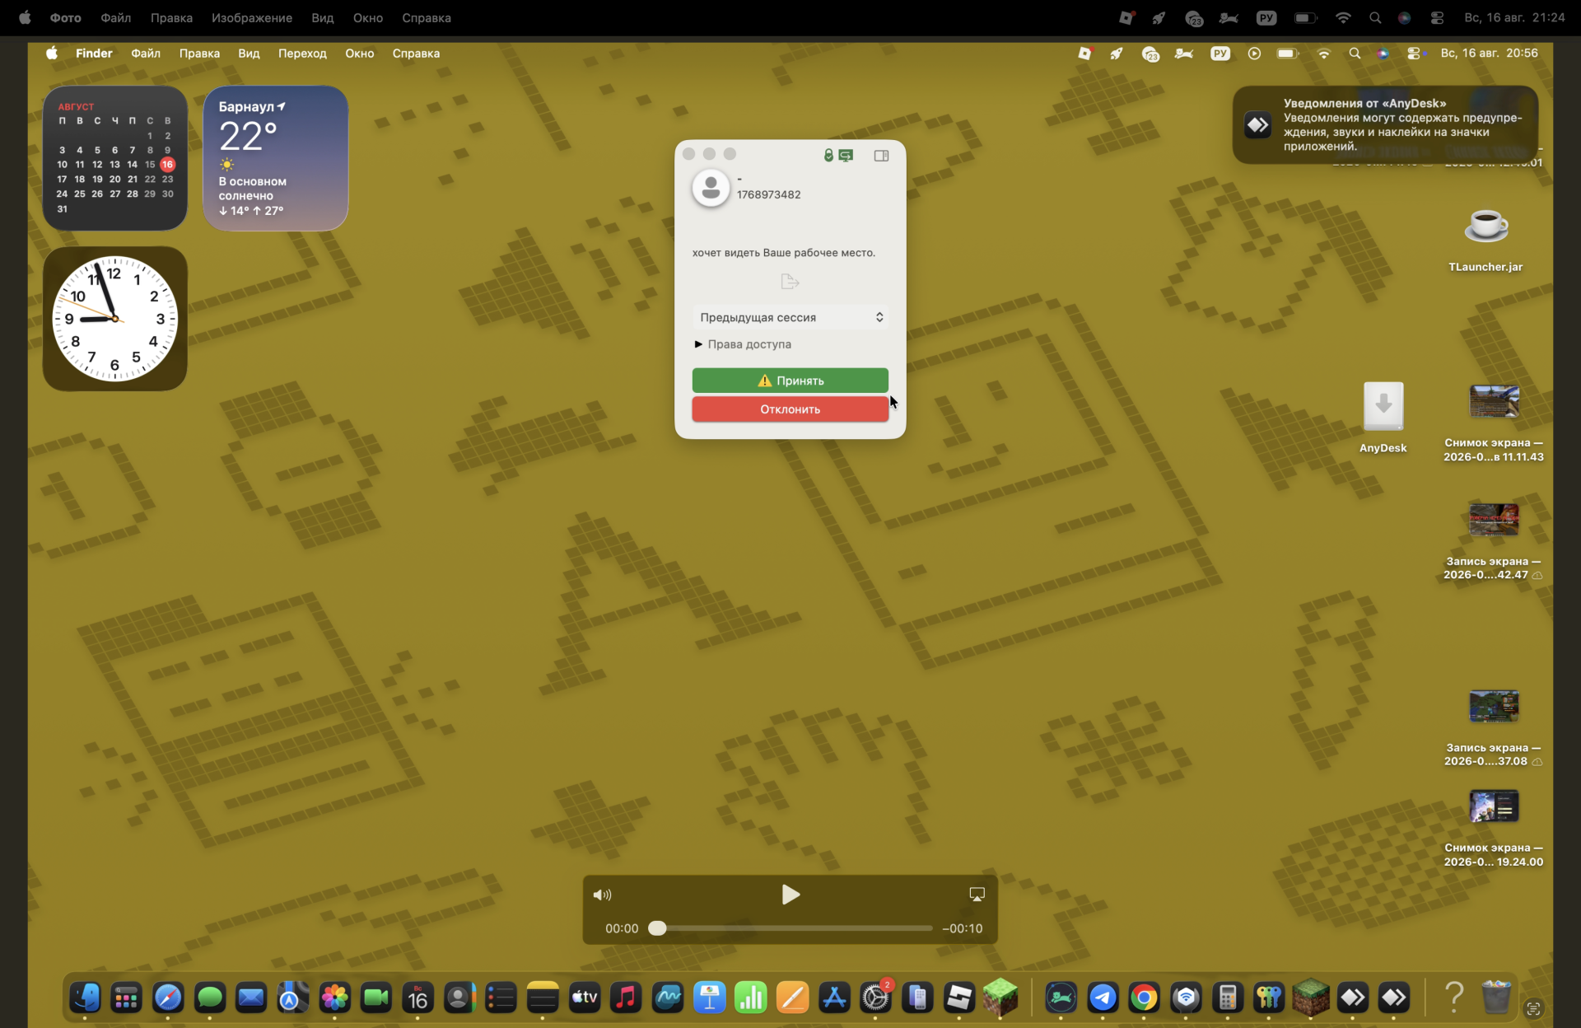Switch input source with the РУ indicator
Screen dimensions: 1581x1028
pyautogui.click(x=1266, y=17)
